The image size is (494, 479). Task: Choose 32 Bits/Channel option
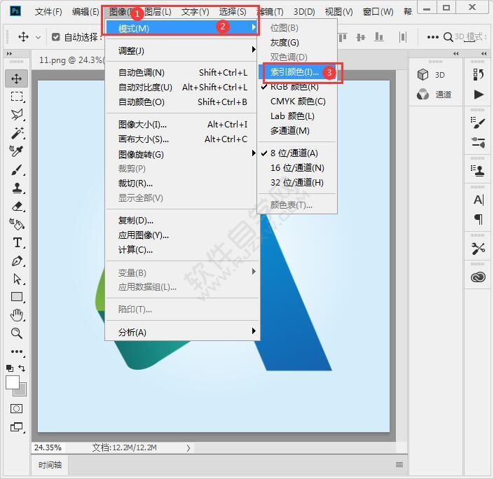[x=298, y=183]
